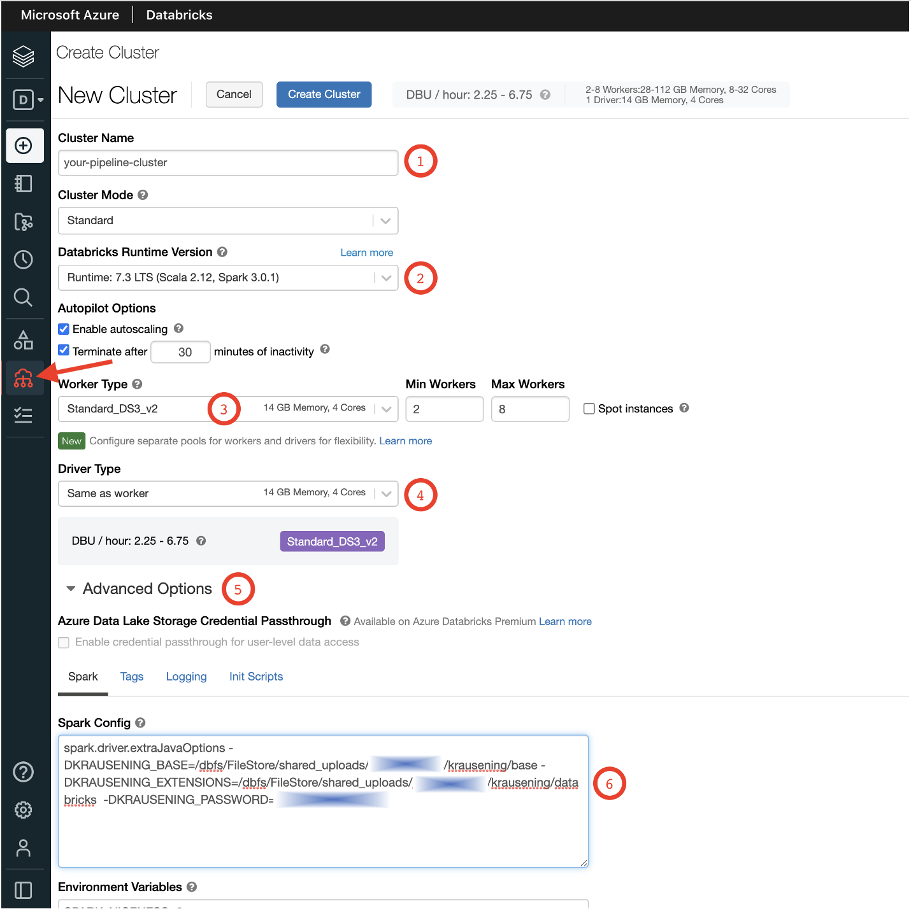Viewport: 911px width, 909px height.
Task: Collapse the Advanced Options section
Action: (x=71, y=588)
